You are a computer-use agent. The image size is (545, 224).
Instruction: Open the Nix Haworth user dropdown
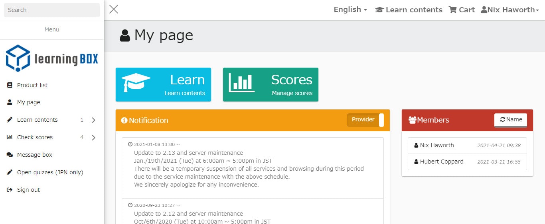click(510, 10)
